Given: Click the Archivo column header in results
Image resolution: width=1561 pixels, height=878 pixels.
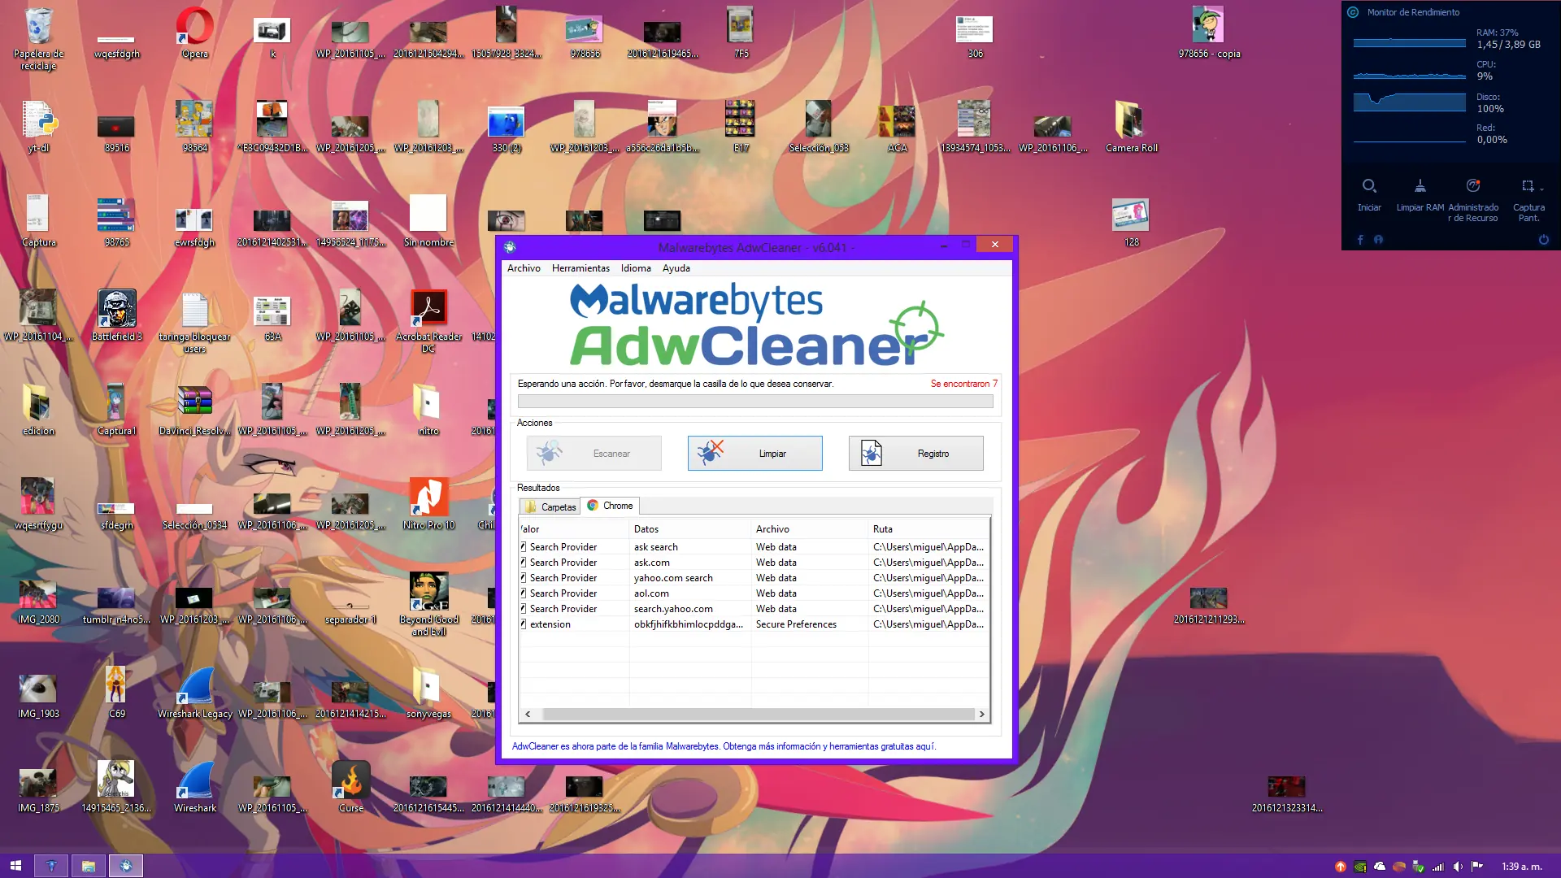Looking at the screenshot, I should [x=809, y=529].
